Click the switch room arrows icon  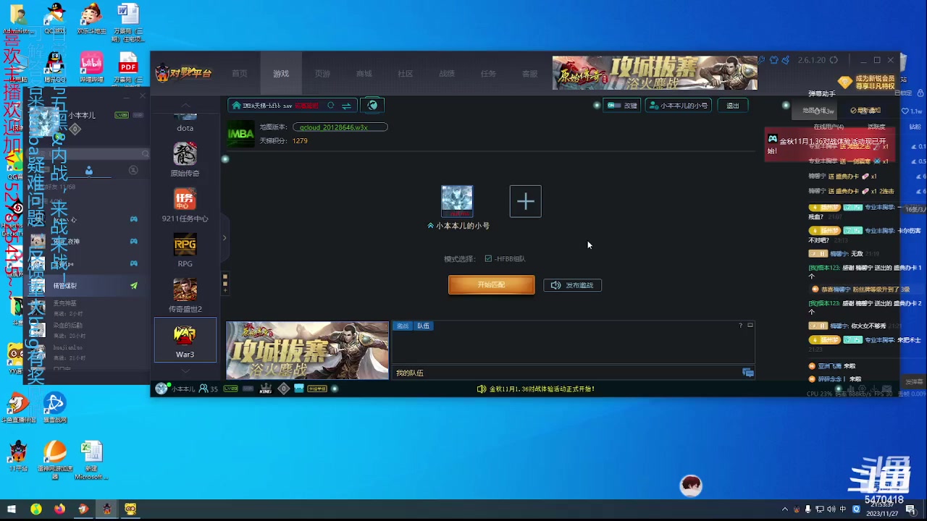pos(346,106)
